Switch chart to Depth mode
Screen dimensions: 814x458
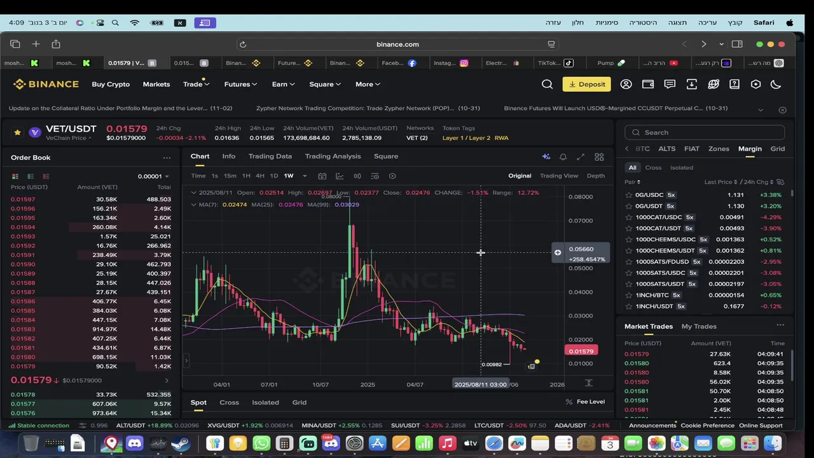596,176
